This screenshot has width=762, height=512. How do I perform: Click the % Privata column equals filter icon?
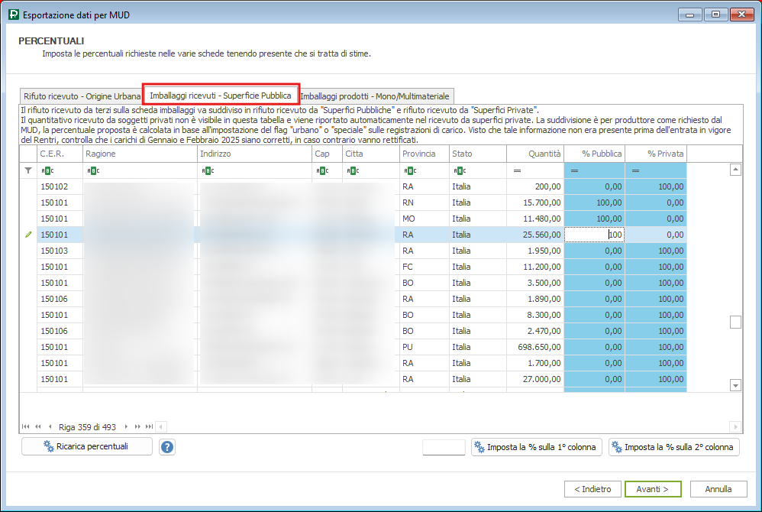(636, 170)
